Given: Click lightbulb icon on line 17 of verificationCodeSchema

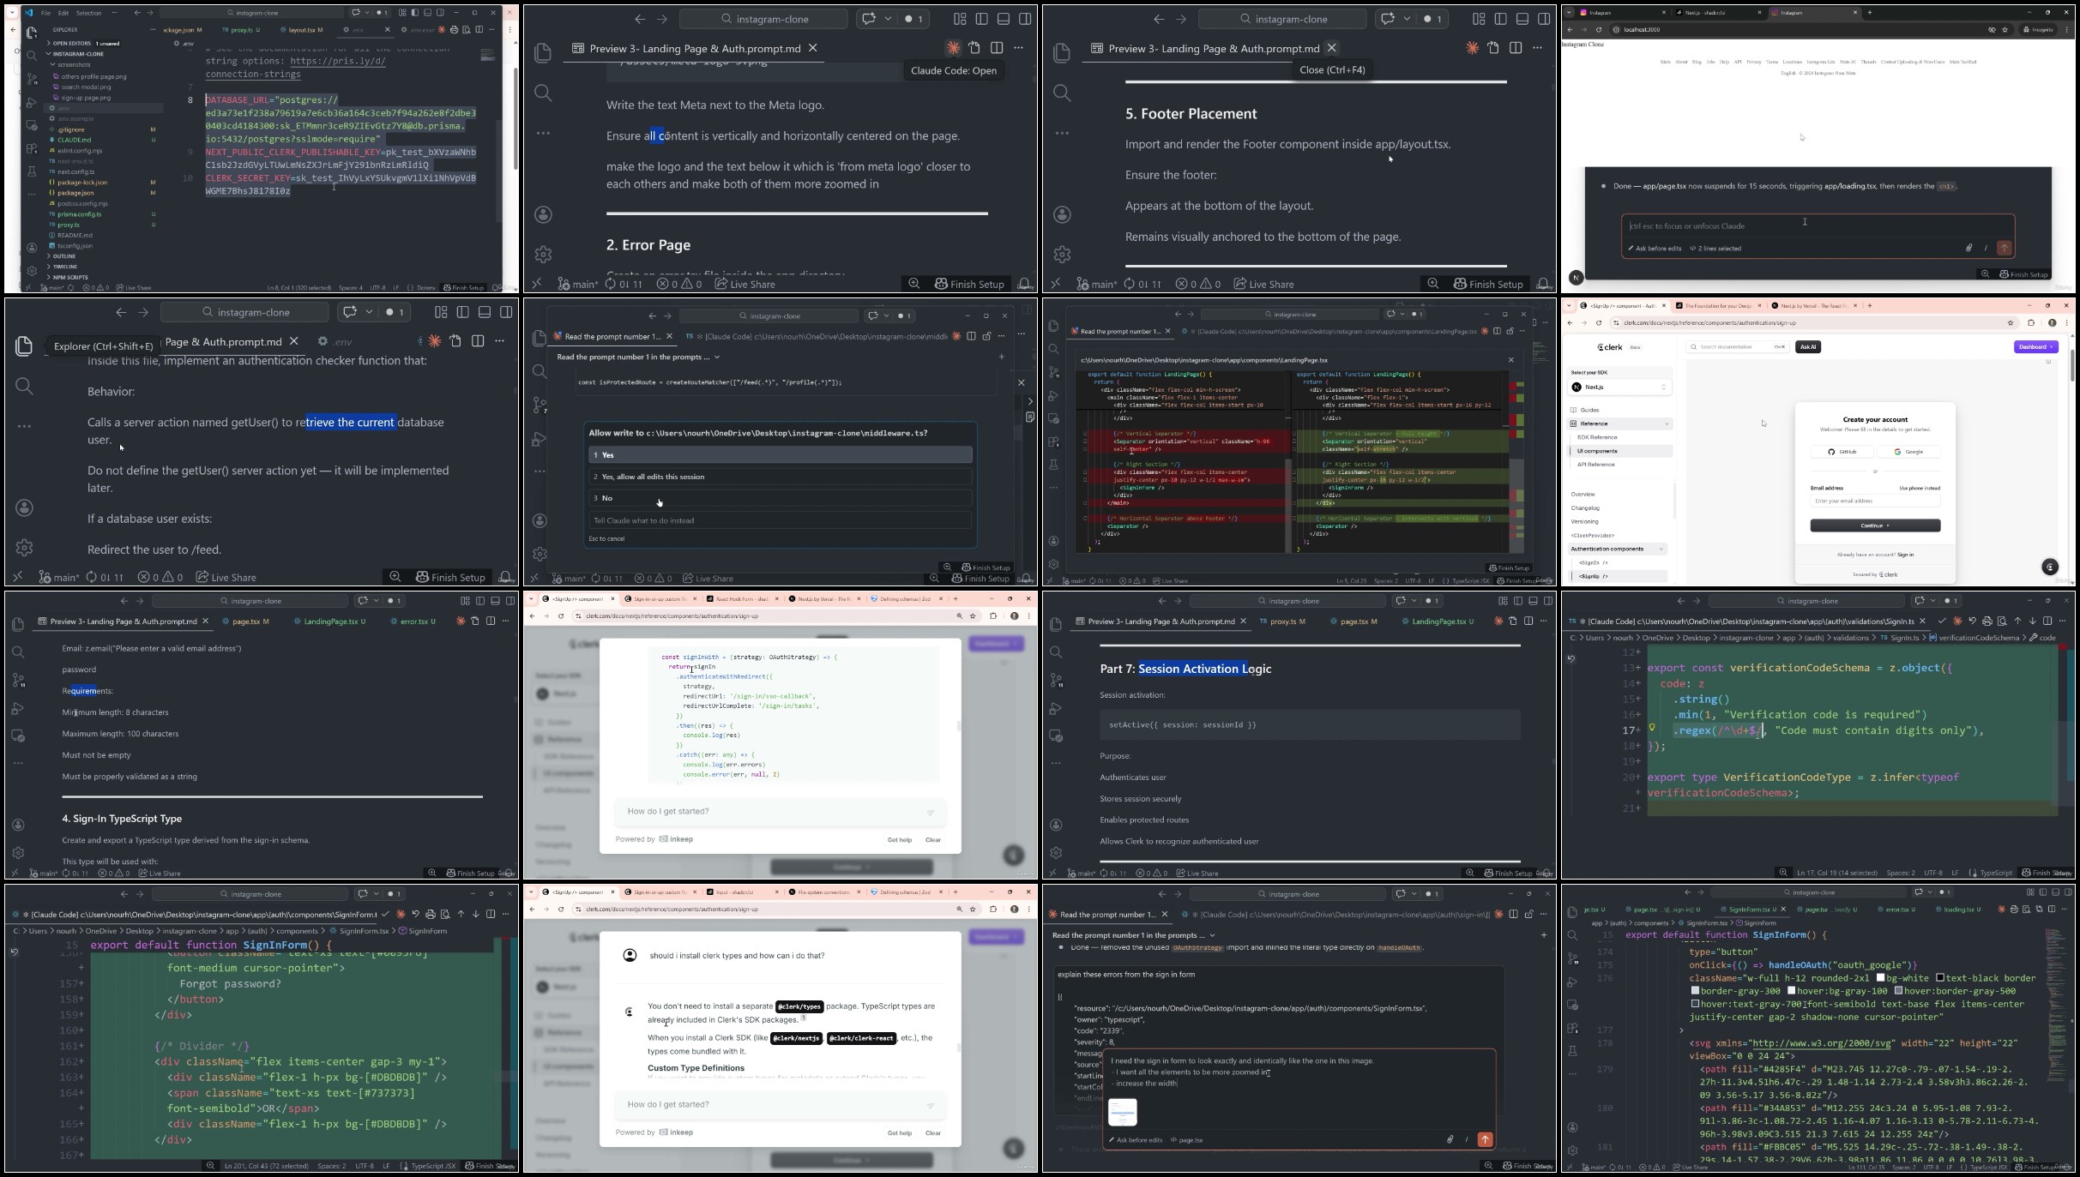Looking at the screenshot, I should [x=1652, y=729].
